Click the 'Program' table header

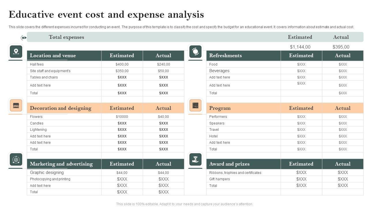click(220, 108)
